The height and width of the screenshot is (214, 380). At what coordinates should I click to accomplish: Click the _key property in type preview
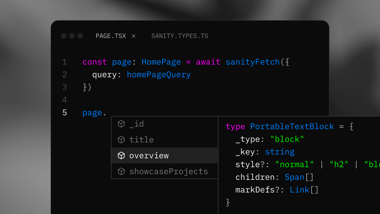(245, 152)
